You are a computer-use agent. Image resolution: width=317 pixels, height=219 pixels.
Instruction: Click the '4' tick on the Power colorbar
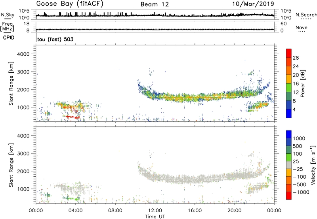(294, 109)
